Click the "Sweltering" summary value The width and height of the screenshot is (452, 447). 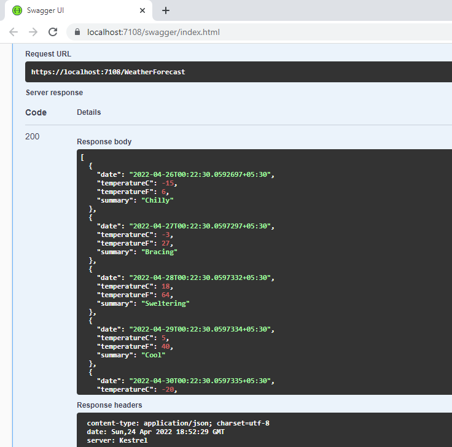tap(166, 303)
